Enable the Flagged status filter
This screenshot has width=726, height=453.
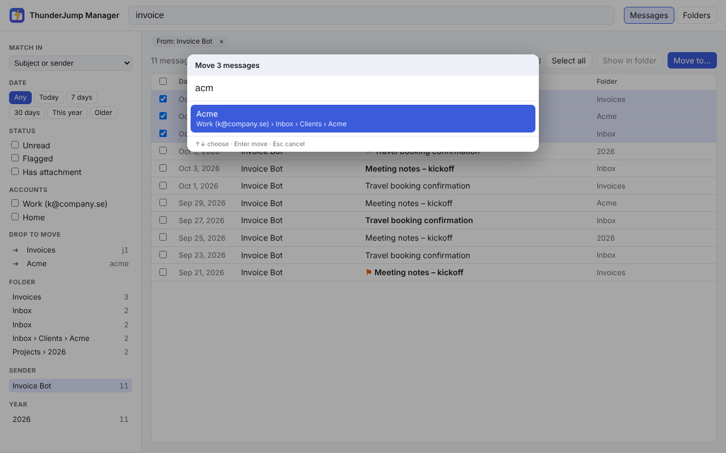pos(15,158)
